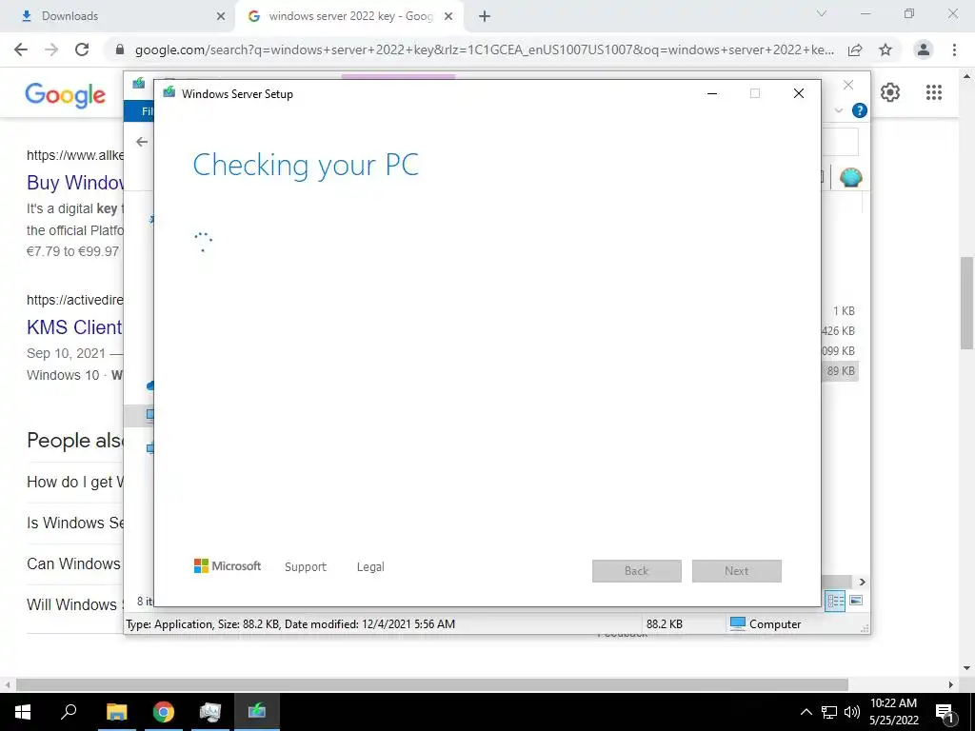Select the highlighted 89 KB file row
Image resolution: width=975 pixels, height=731 pixels.
click(x=840, y=371)
